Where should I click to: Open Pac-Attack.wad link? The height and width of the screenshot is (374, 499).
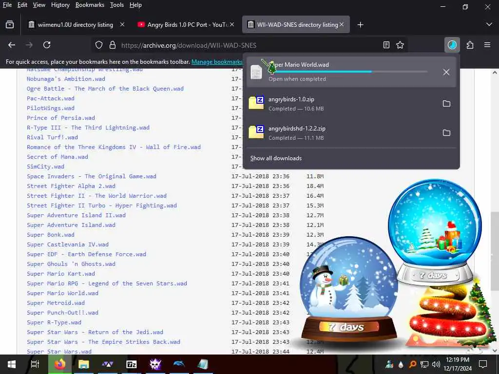tap(51, 98)
